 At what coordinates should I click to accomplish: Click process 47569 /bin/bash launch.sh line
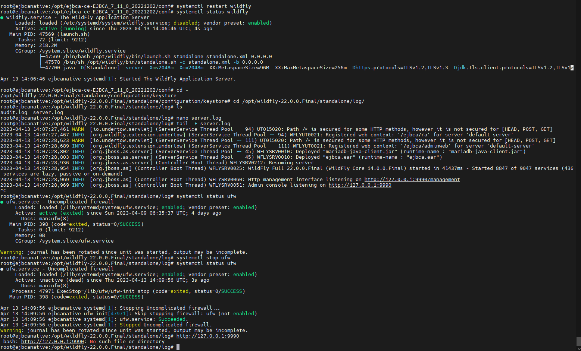(x=155, y=57)
